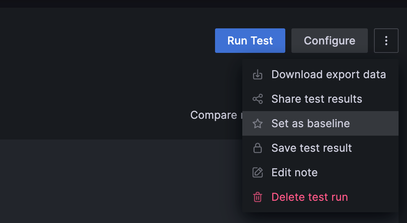
Task: Click the red Delete test run label
Action: (309, 197)
